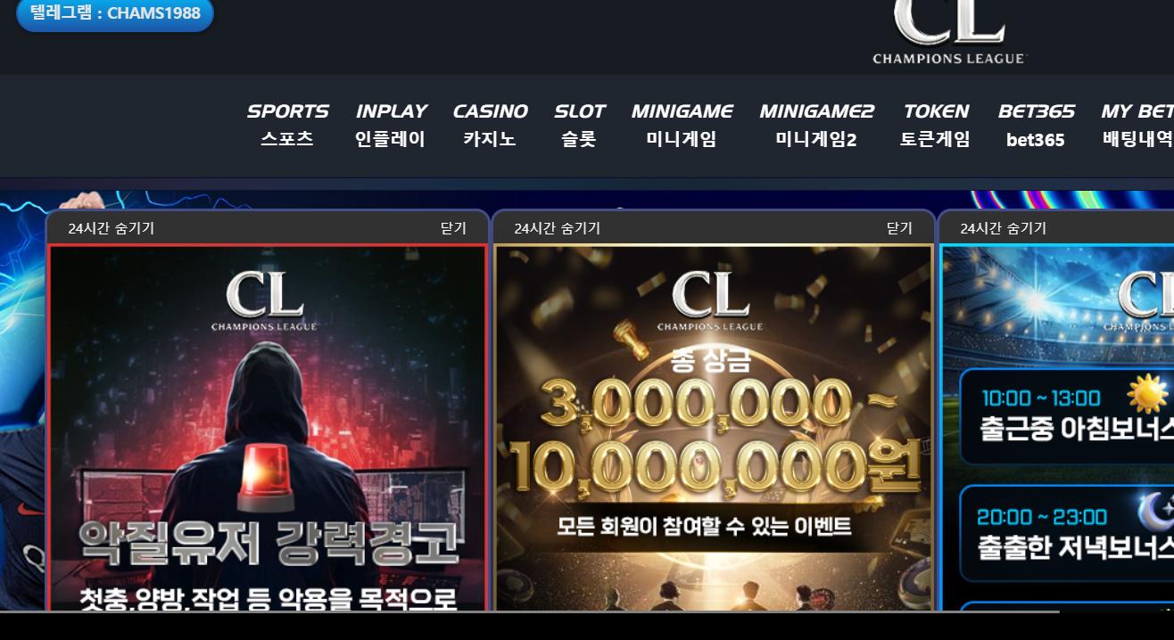Open the MINIGAME2 미니게임2 menu item

[816, 125]
